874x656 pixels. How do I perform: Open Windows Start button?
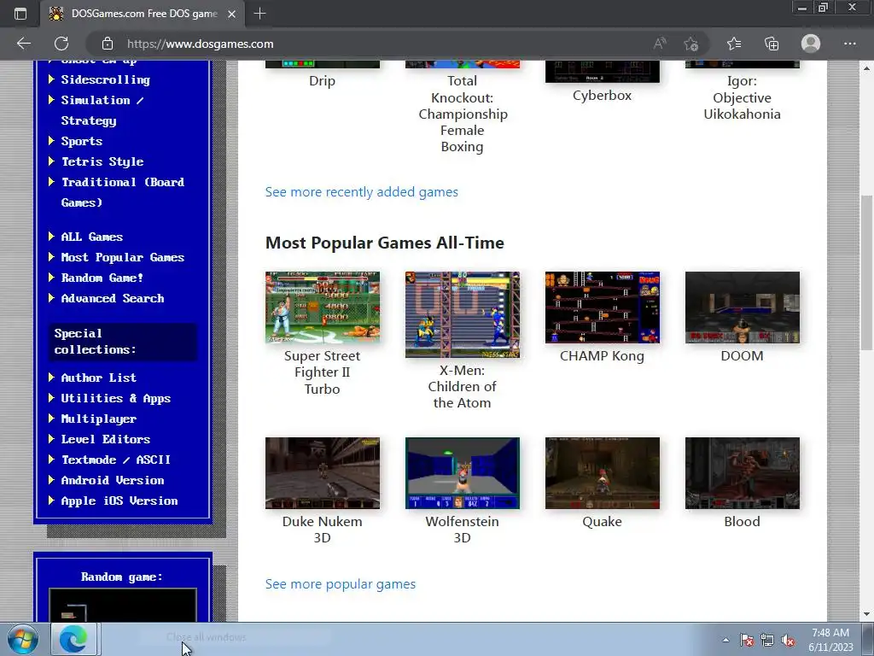pyautogui.click(x=23, y=639)
